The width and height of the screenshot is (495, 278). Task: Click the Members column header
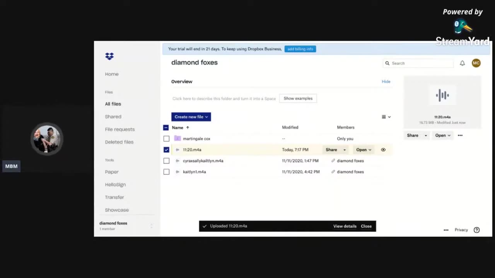pyautogui.click(x=346, y=127)
